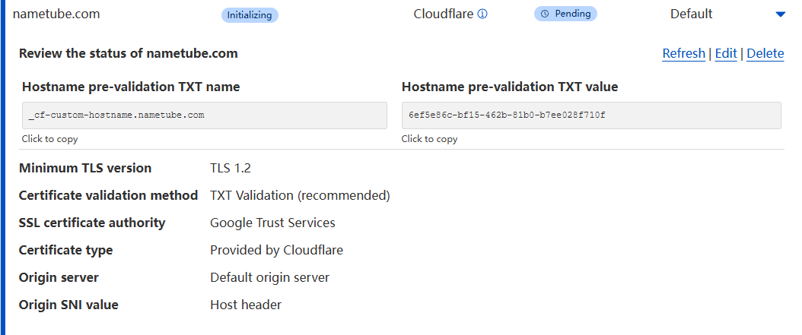Click the Google Trust Services value
Screen dimensions: 802x335
(272, 223)
